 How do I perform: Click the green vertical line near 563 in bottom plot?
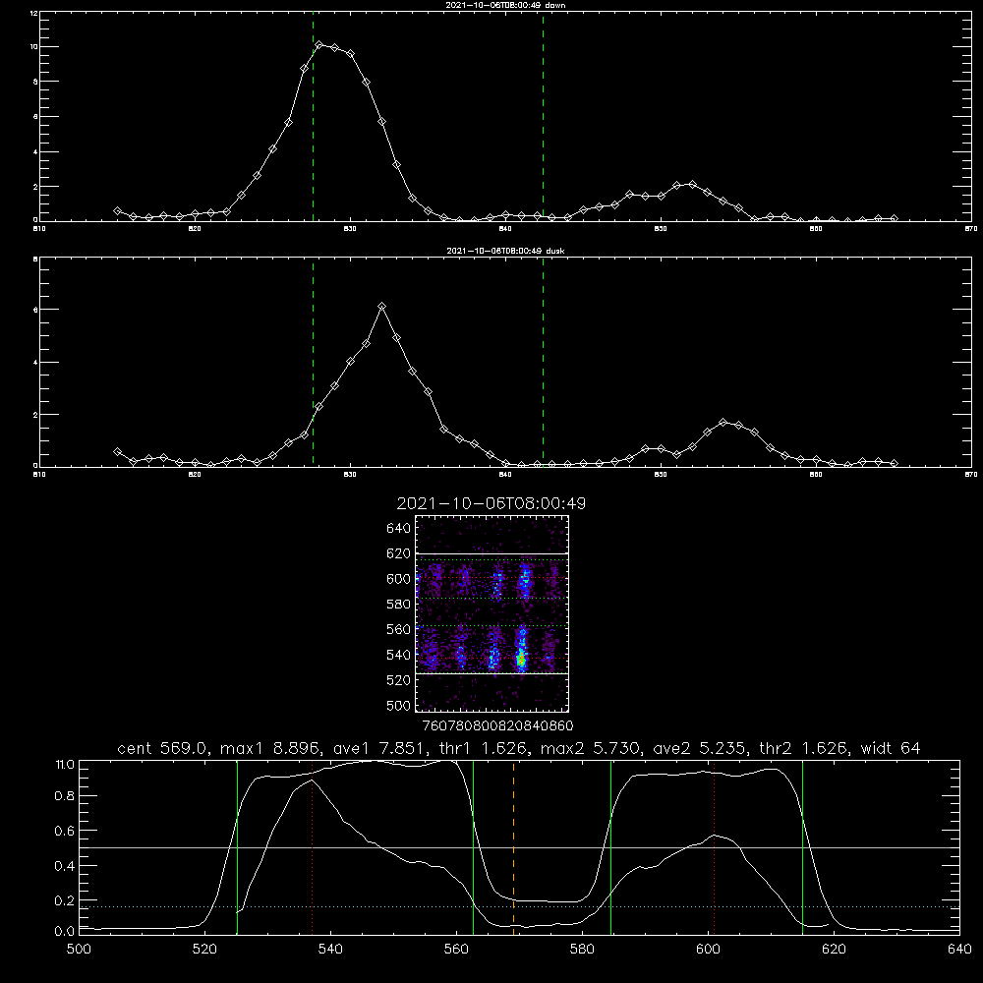(x=474, y=846)
